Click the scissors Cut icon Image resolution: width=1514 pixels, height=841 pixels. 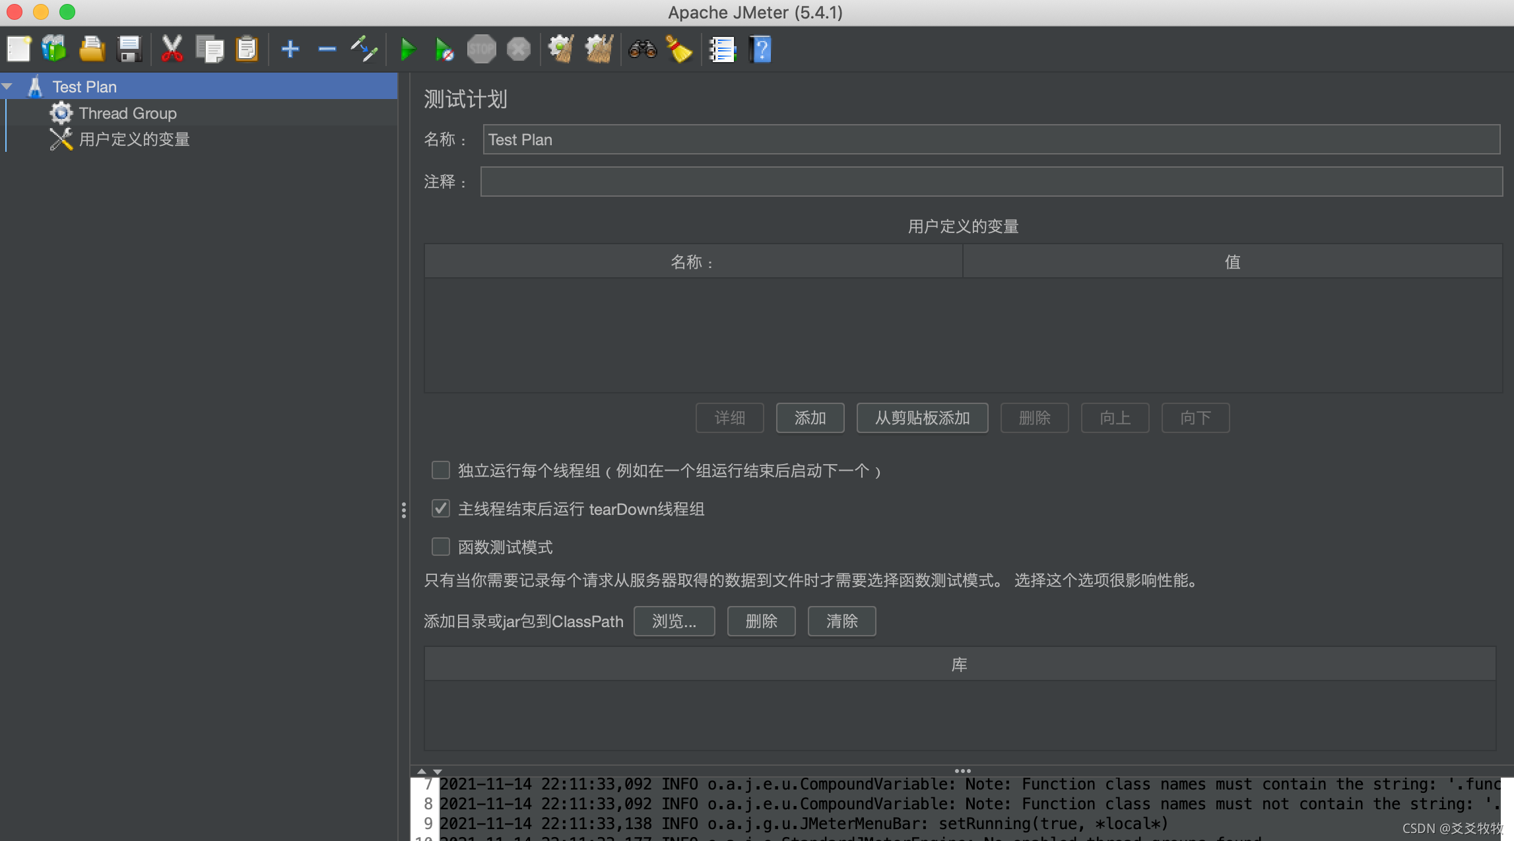(172, 50)
